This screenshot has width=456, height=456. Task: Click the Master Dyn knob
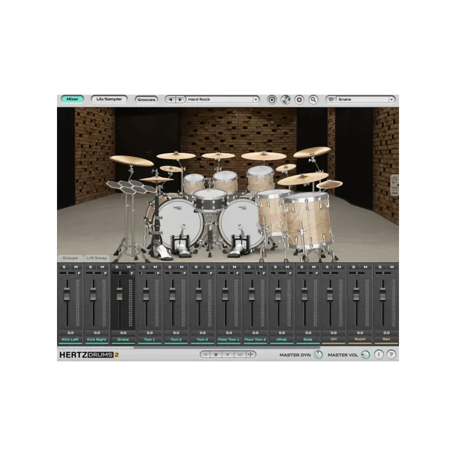(x=318, y=355)
